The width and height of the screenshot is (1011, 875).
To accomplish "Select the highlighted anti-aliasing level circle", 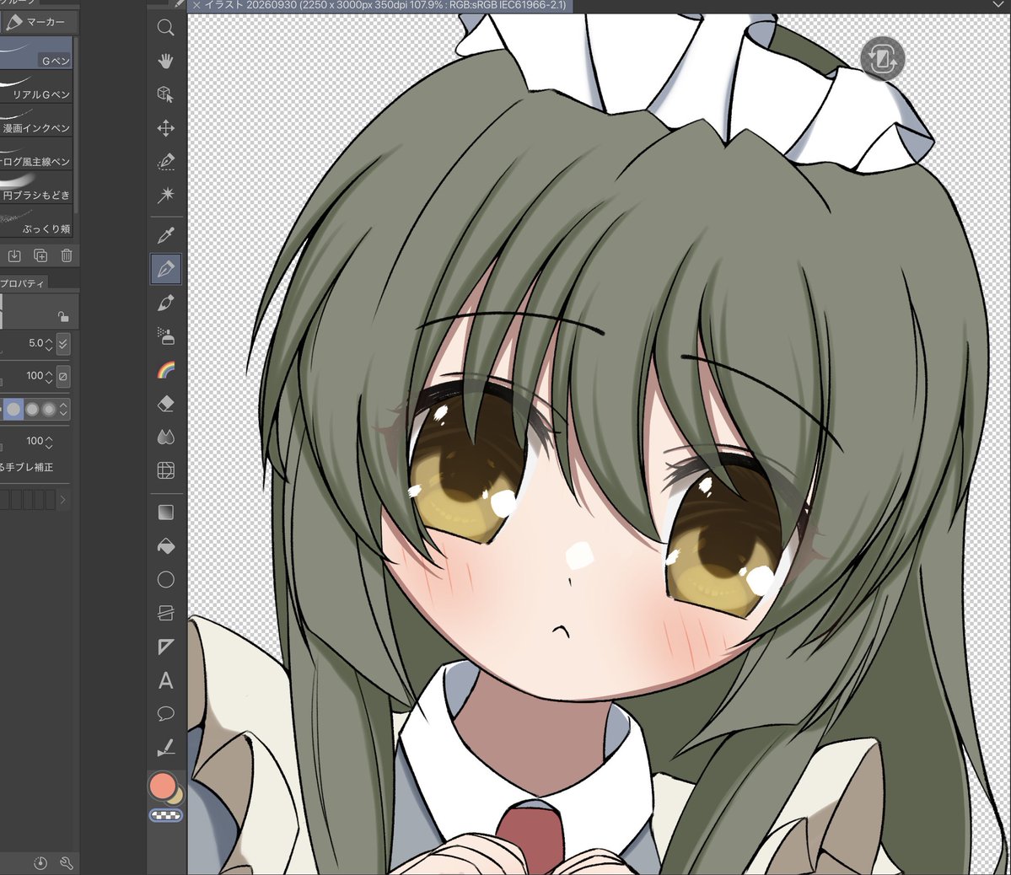I will 13,410.
